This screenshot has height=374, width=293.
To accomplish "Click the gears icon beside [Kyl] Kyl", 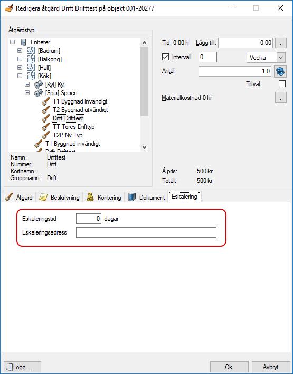I will coord(39,85).
